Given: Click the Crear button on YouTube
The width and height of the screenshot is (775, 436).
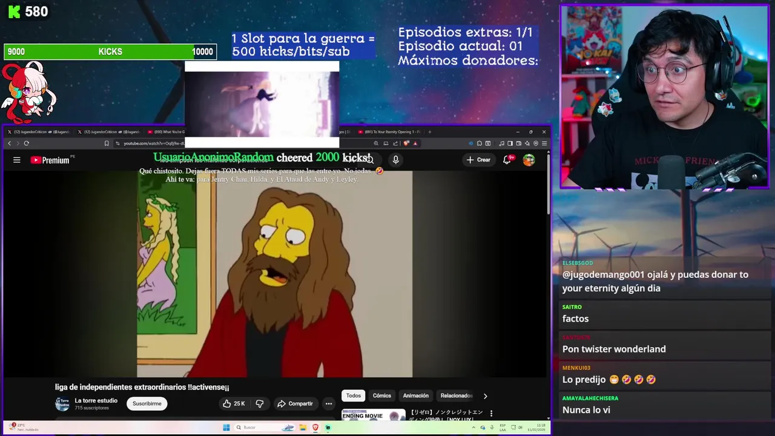Looking at the screenshot, I should pos(478,160).
